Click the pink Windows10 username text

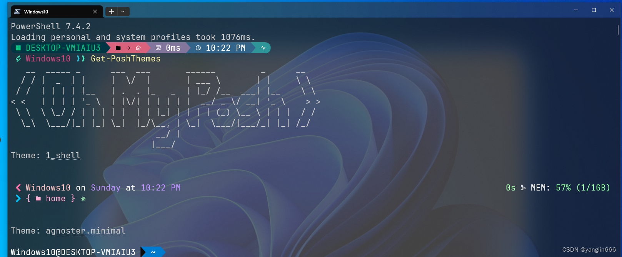[48, 59]
